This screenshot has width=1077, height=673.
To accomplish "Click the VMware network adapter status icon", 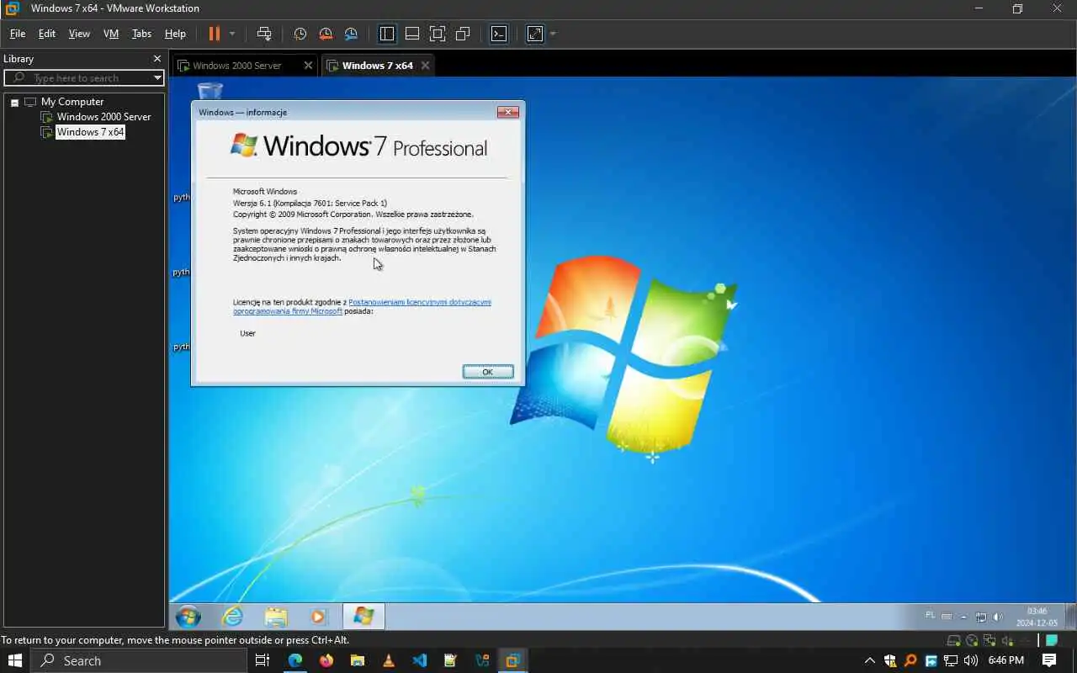I will click(989, 640).
